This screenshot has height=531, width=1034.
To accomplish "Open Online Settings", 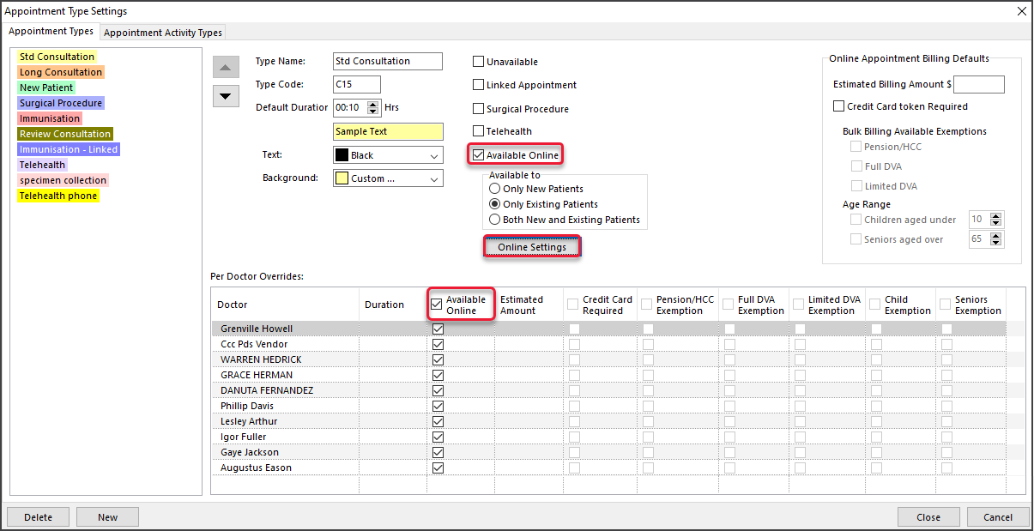I will tap(532, 247).
